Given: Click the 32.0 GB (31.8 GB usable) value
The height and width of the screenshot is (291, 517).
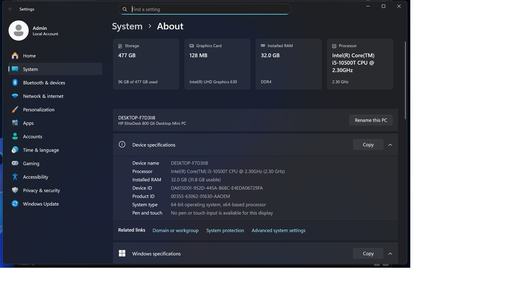Looking at the screenshot, I should (196, 180).
